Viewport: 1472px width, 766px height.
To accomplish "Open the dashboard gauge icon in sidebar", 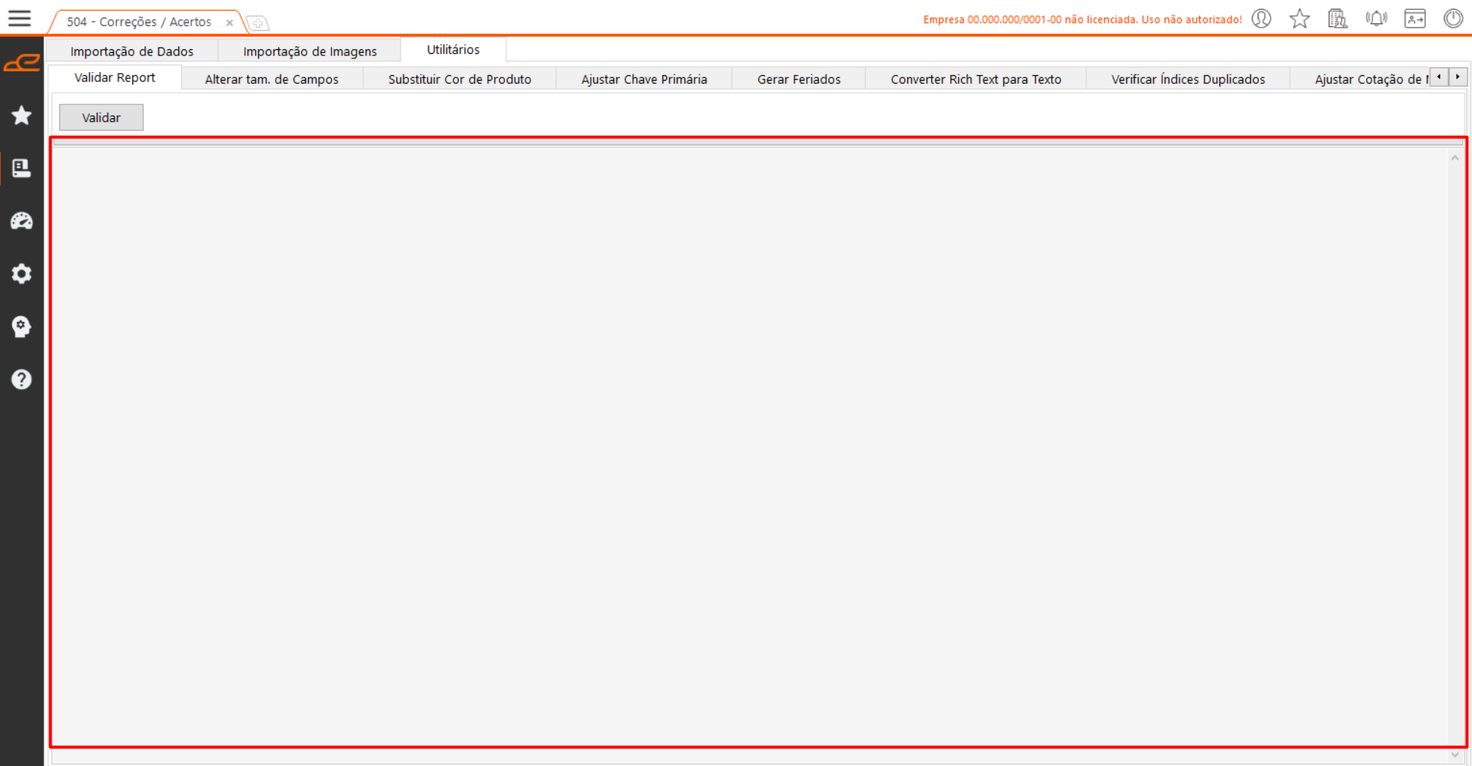I will 22,221.
